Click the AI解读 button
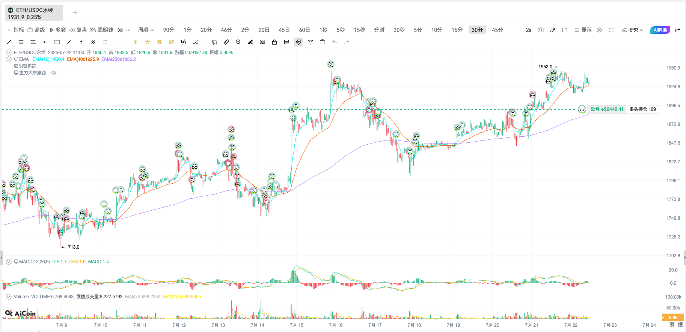This screenshot has width=686, height=332. click(660, 30)
